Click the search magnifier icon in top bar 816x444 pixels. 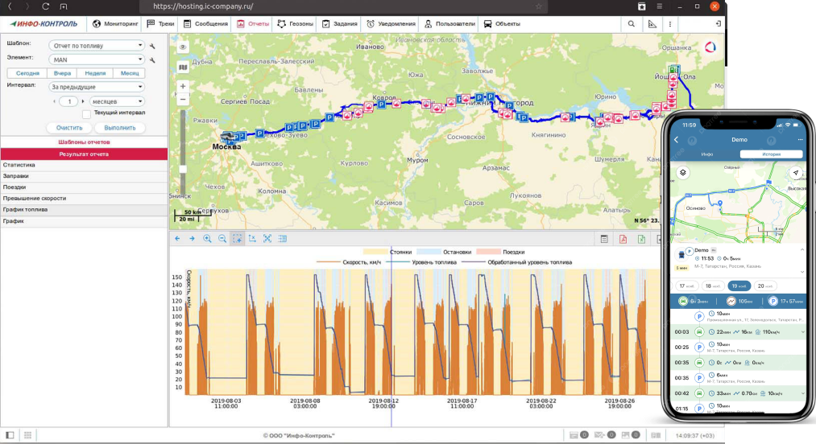[x=632, y=24]
